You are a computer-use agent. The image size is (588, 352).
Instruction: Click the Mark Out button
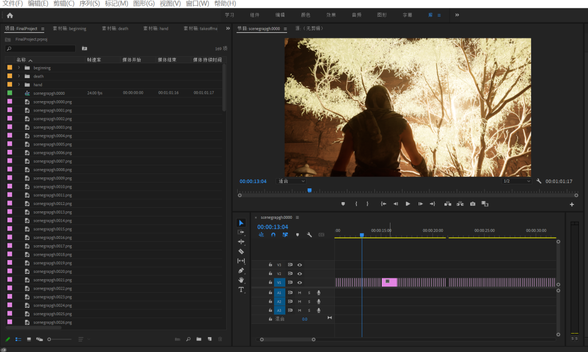tap(367, 204)
